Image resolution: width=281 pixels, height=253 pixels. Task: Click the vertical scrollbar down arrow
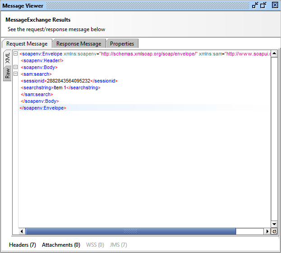coord(274,224)
